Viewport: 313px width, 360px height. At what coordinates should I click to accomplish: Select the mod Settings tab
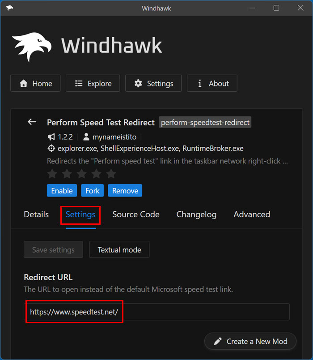click(x=80, y=214)
